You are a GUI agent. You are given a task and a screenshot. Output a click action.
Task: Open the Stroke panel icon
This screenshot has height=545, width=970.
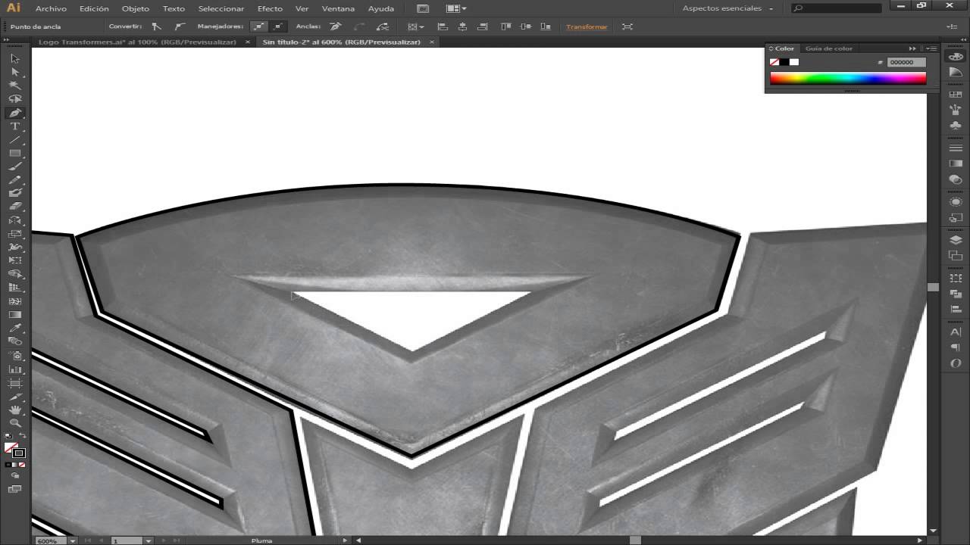pyautogui.click(x=956, y=148)
